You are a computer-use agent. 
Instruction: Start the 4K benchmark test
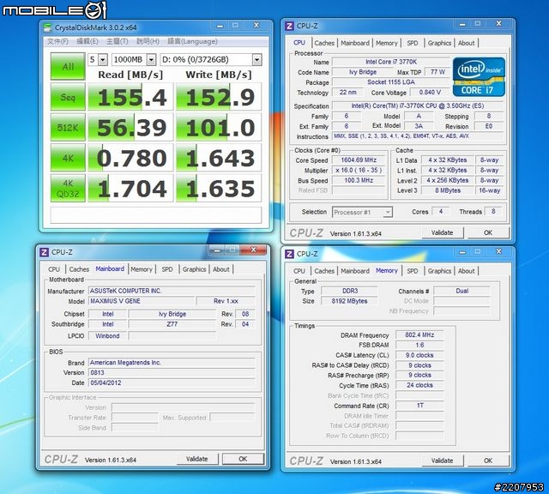click(68, 158)
